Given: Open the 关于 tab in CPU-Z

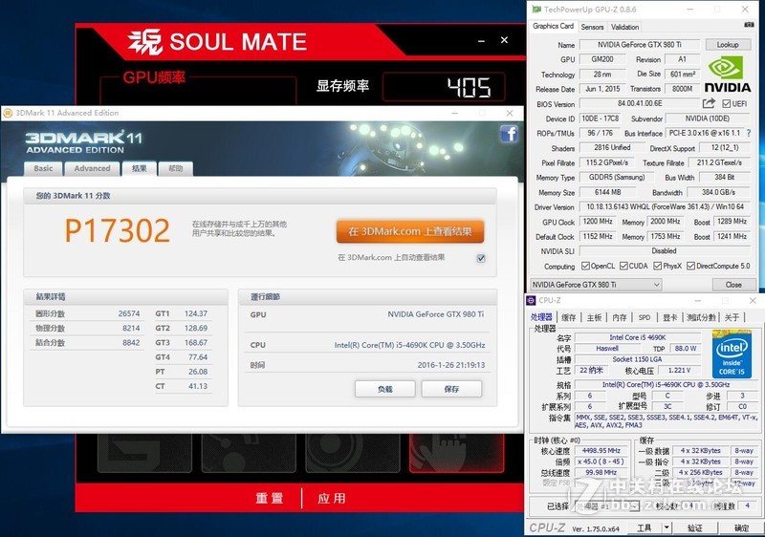Looking at the screenshot, I should pyautogui.click(x=732, y=318).
